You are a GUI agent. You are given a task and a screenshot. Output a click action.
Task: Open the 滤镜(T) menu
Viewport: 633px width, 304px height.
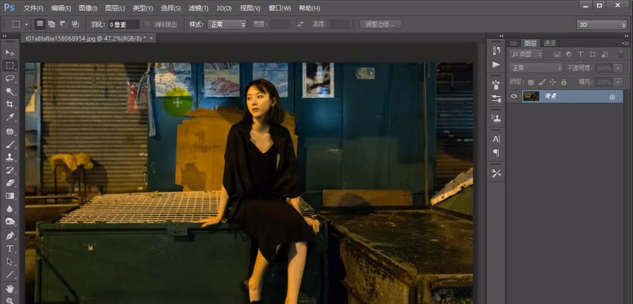pos(199,8)
